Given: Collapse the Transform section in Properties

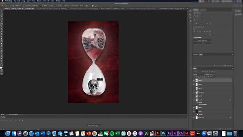Looking at the screenshot, I should (194, 16).
